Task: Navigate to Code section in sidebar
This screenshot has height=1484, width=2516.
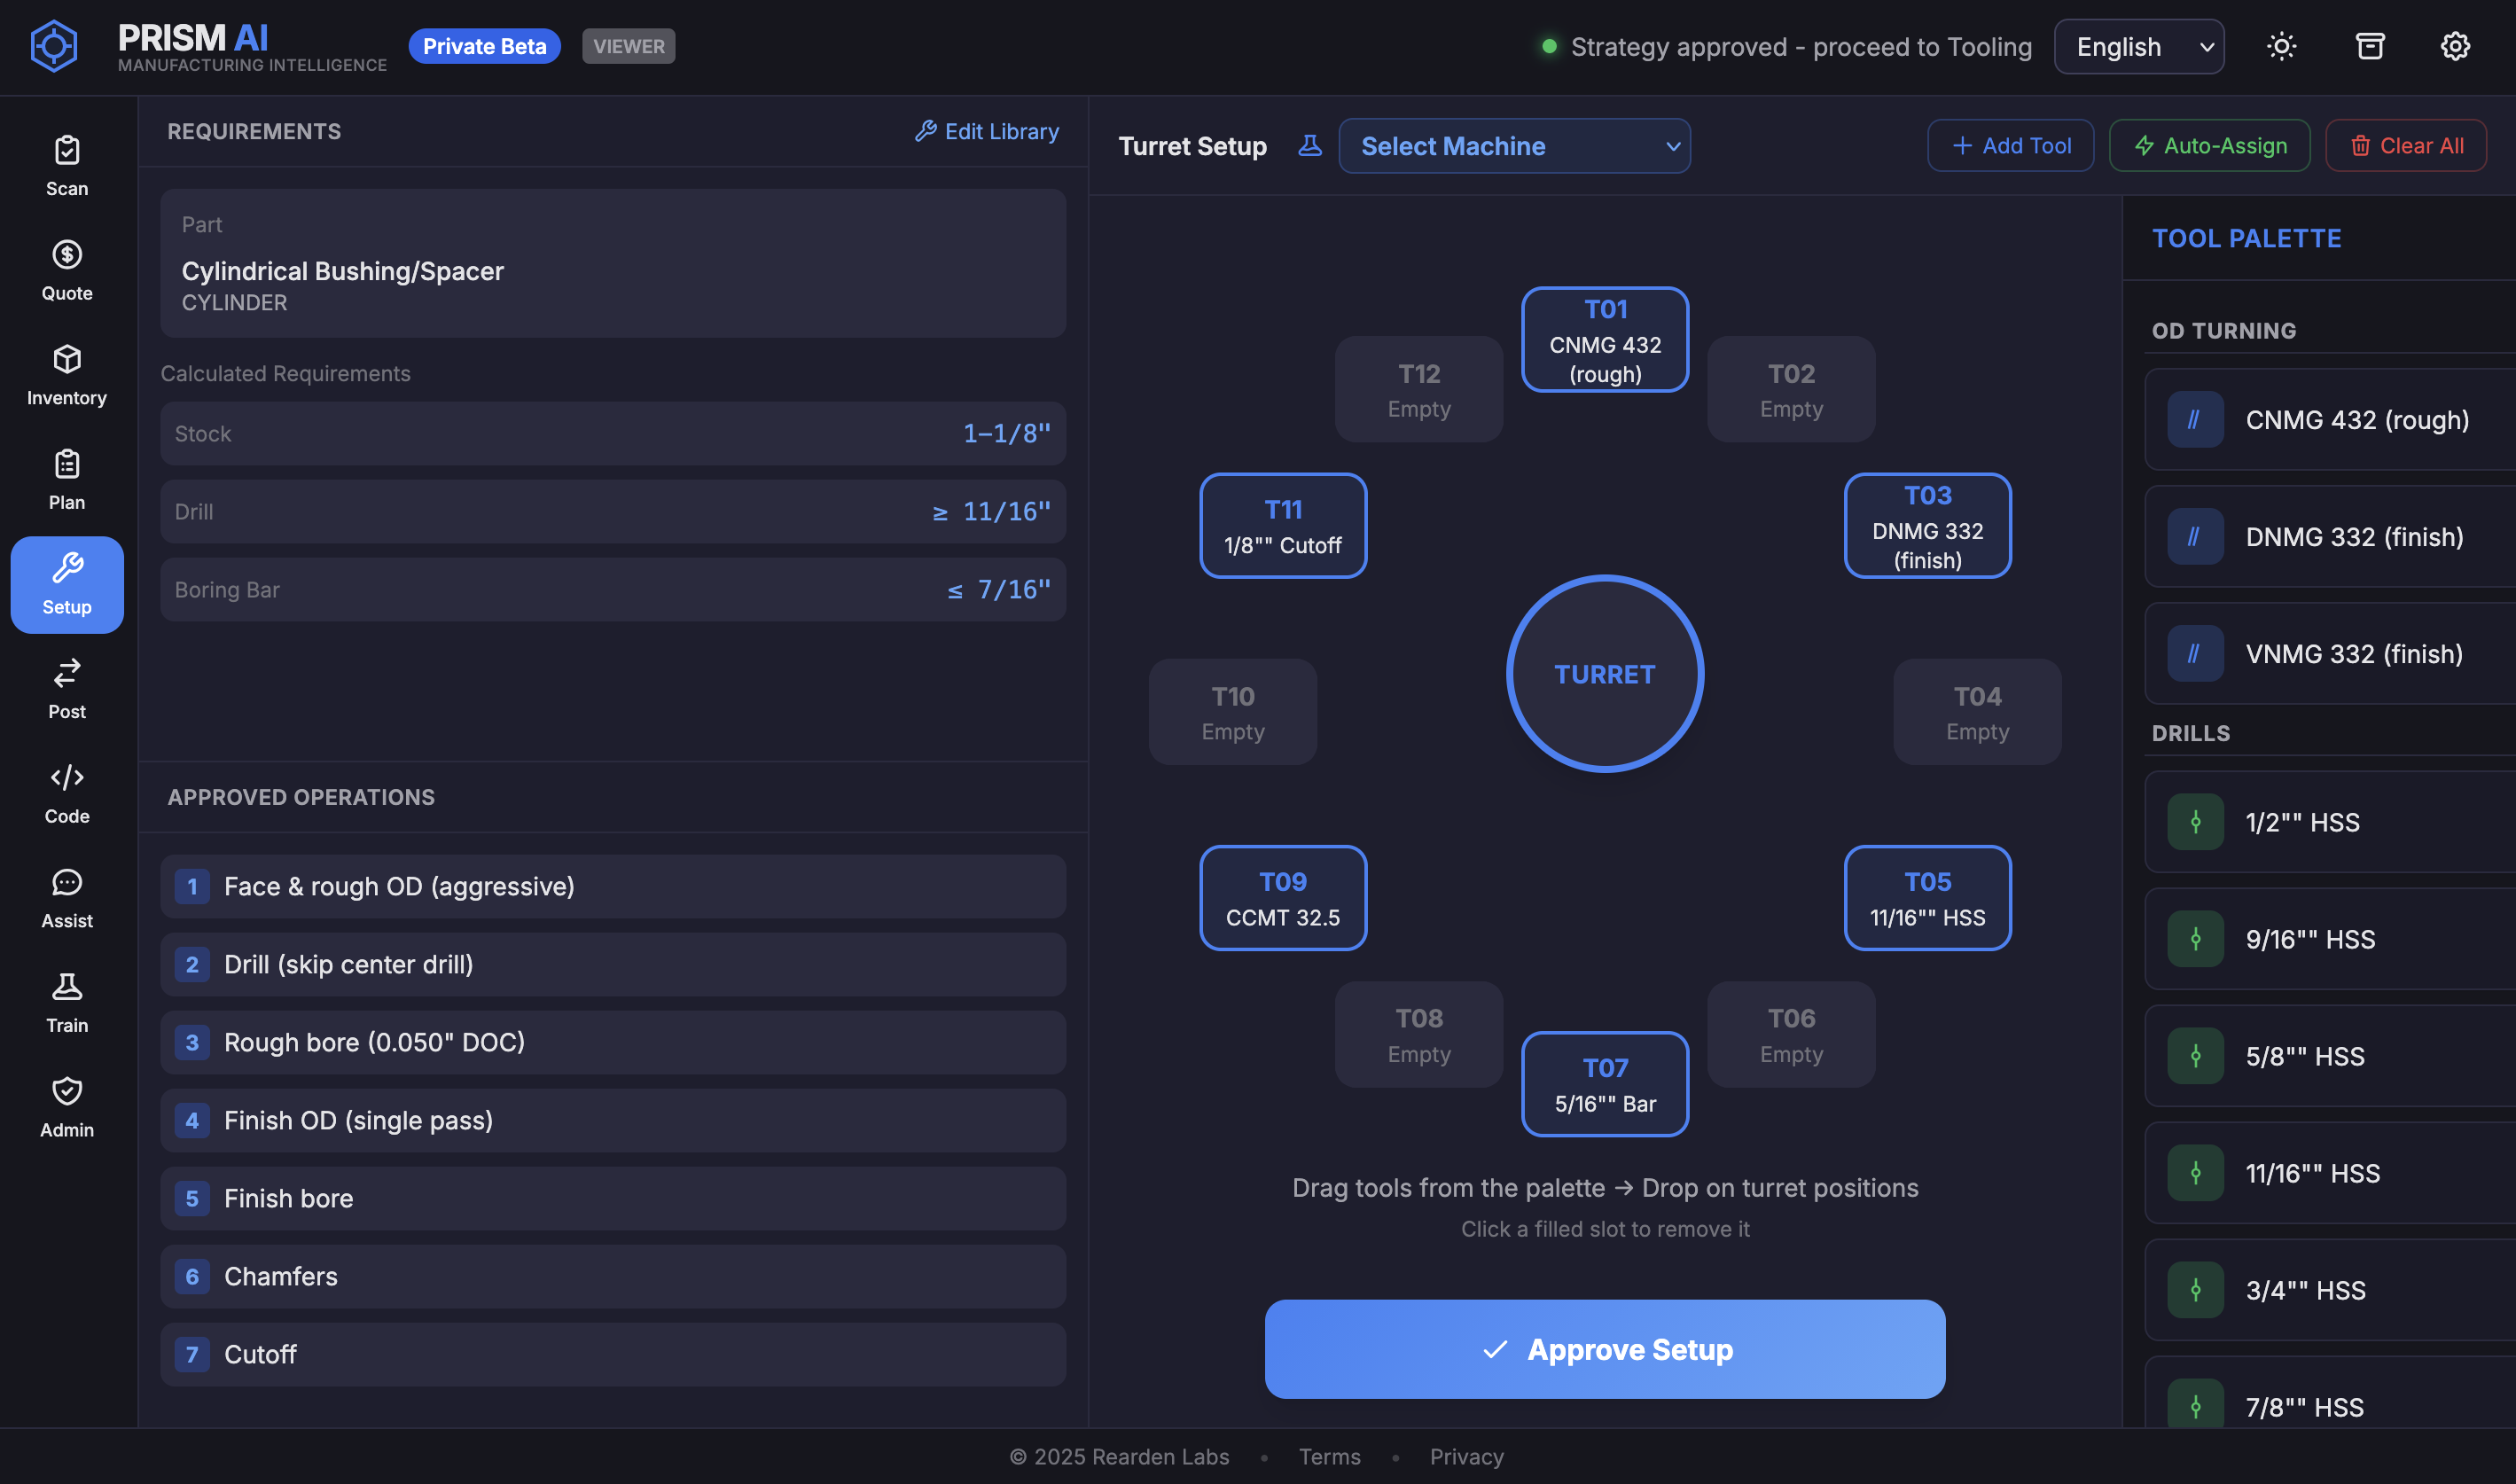Action: (x=67, y=794)
